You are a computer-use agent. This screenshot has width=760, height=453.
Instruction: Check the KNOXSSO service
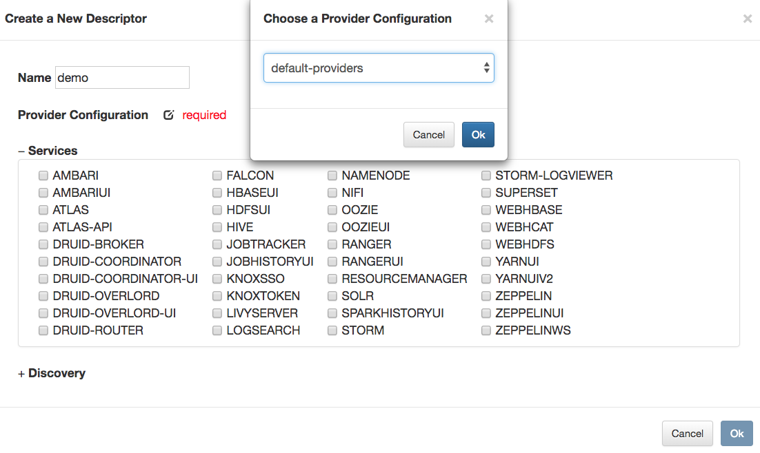click(217, 278)
